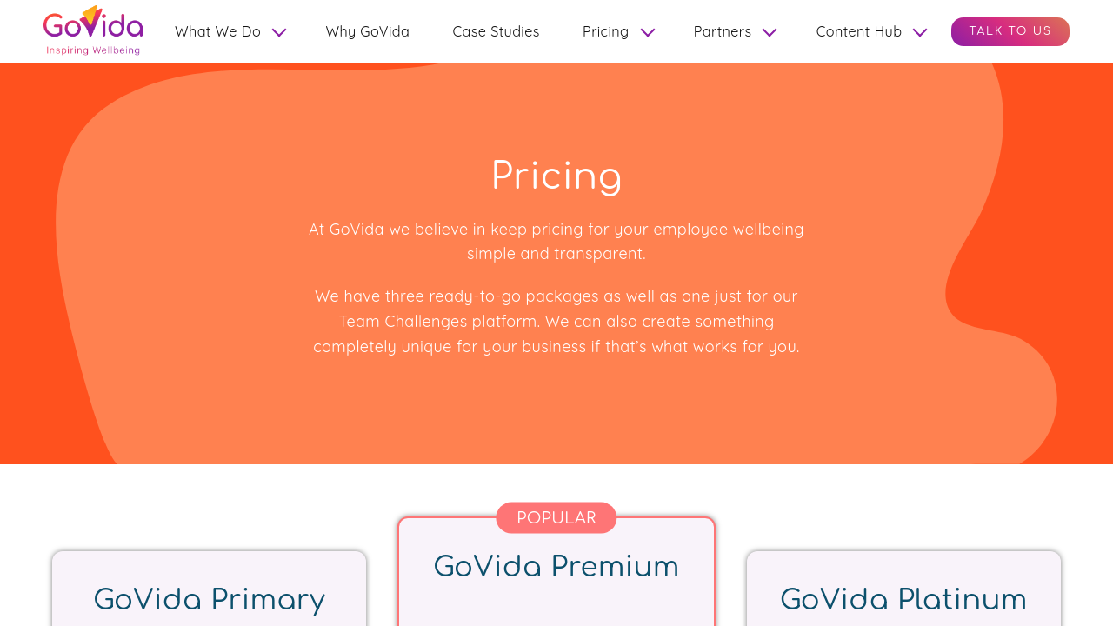Open the Pricing dropdown arrow
The height and width of the screenshot is (626, 1113).
tap(648, 33)
